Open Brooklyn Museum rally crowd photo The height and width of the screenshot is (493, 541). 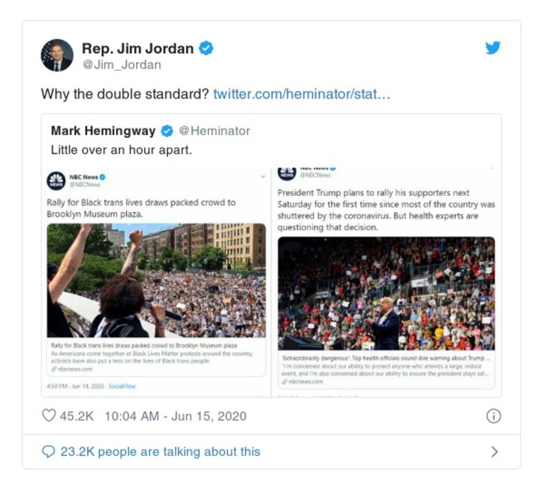tap(156, 280)
